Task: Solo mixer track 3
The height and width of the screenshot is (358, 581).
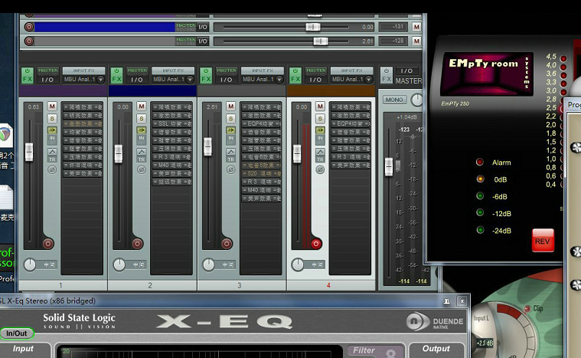Action: tap(230, 119)
